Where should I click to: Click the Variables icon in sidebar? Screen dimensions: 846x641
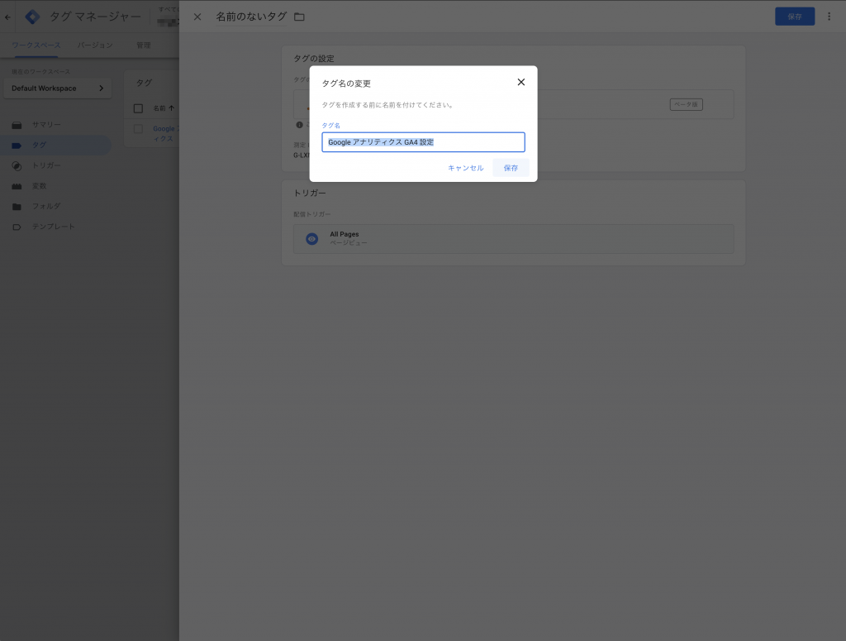pos(17,186)
